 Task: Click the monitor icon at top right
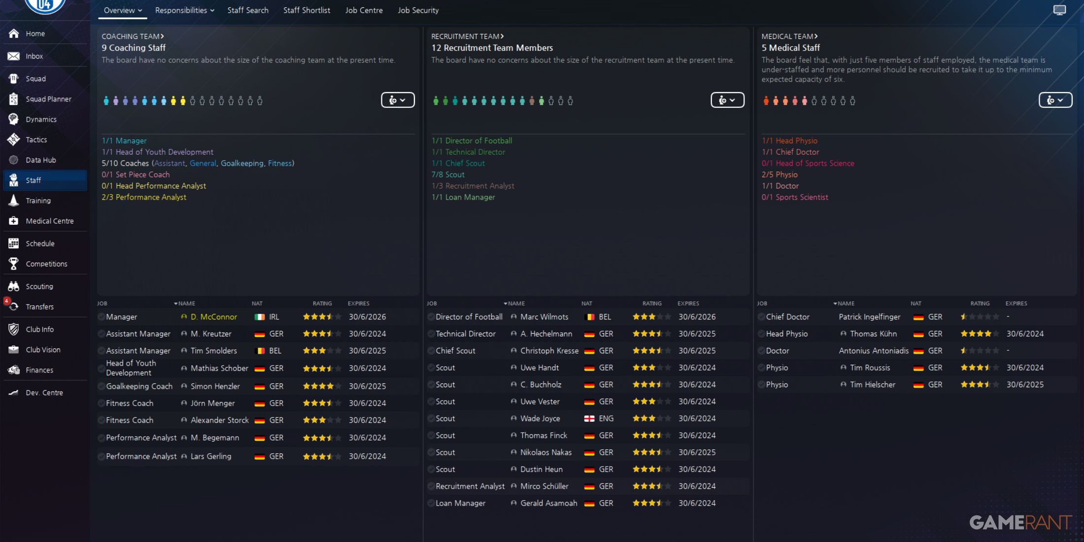[x=1059, y=10]
